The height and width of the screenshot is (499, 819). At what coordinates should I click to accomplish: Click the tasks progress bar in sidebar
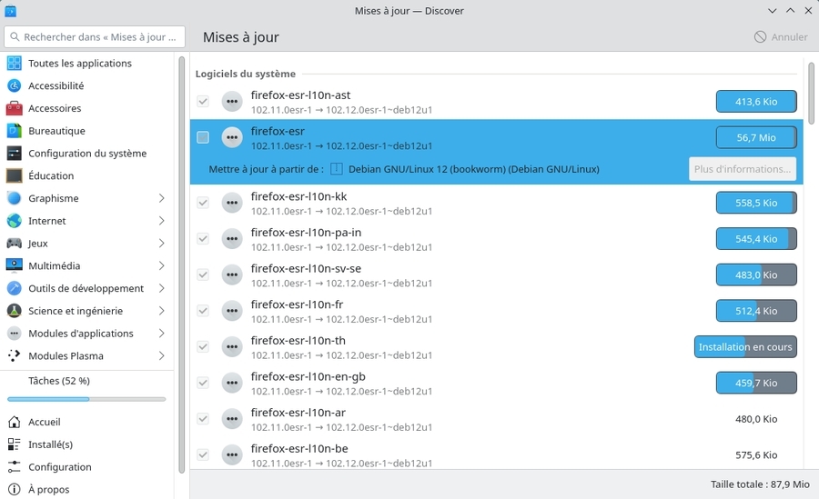click(86, 399)
